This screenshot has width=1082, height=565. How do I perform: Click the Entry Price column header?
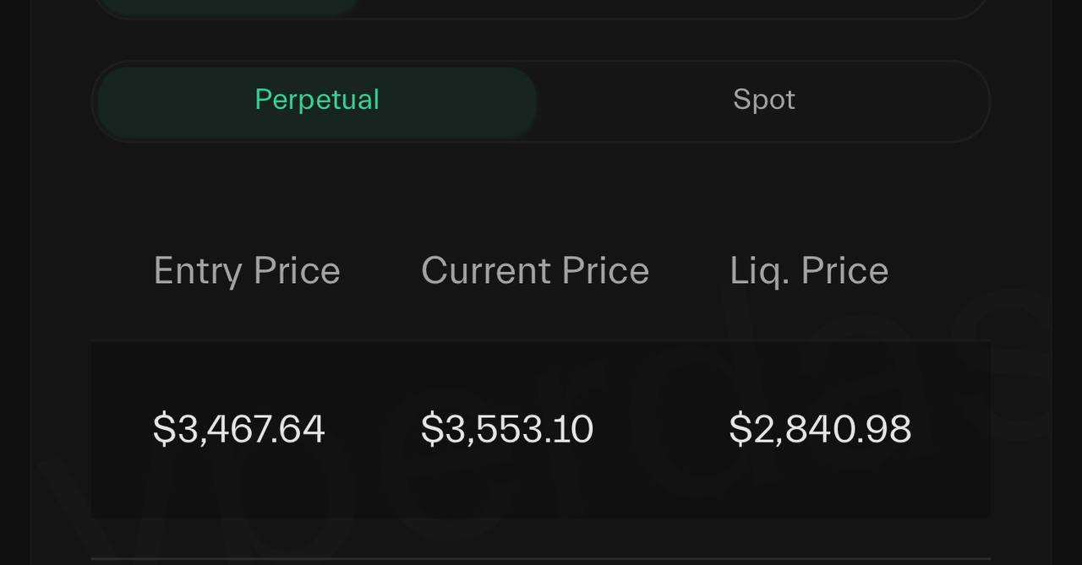tap(247, 271)
